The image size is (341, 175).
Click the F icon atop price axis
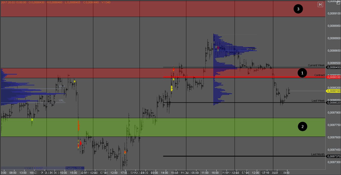click(338, 2)
